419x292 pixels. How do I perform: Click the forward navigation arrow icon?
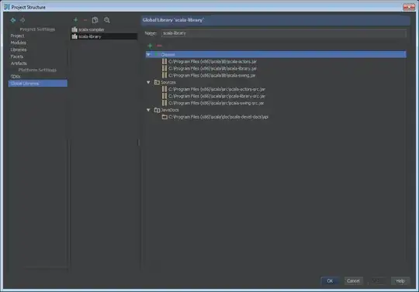23,20
